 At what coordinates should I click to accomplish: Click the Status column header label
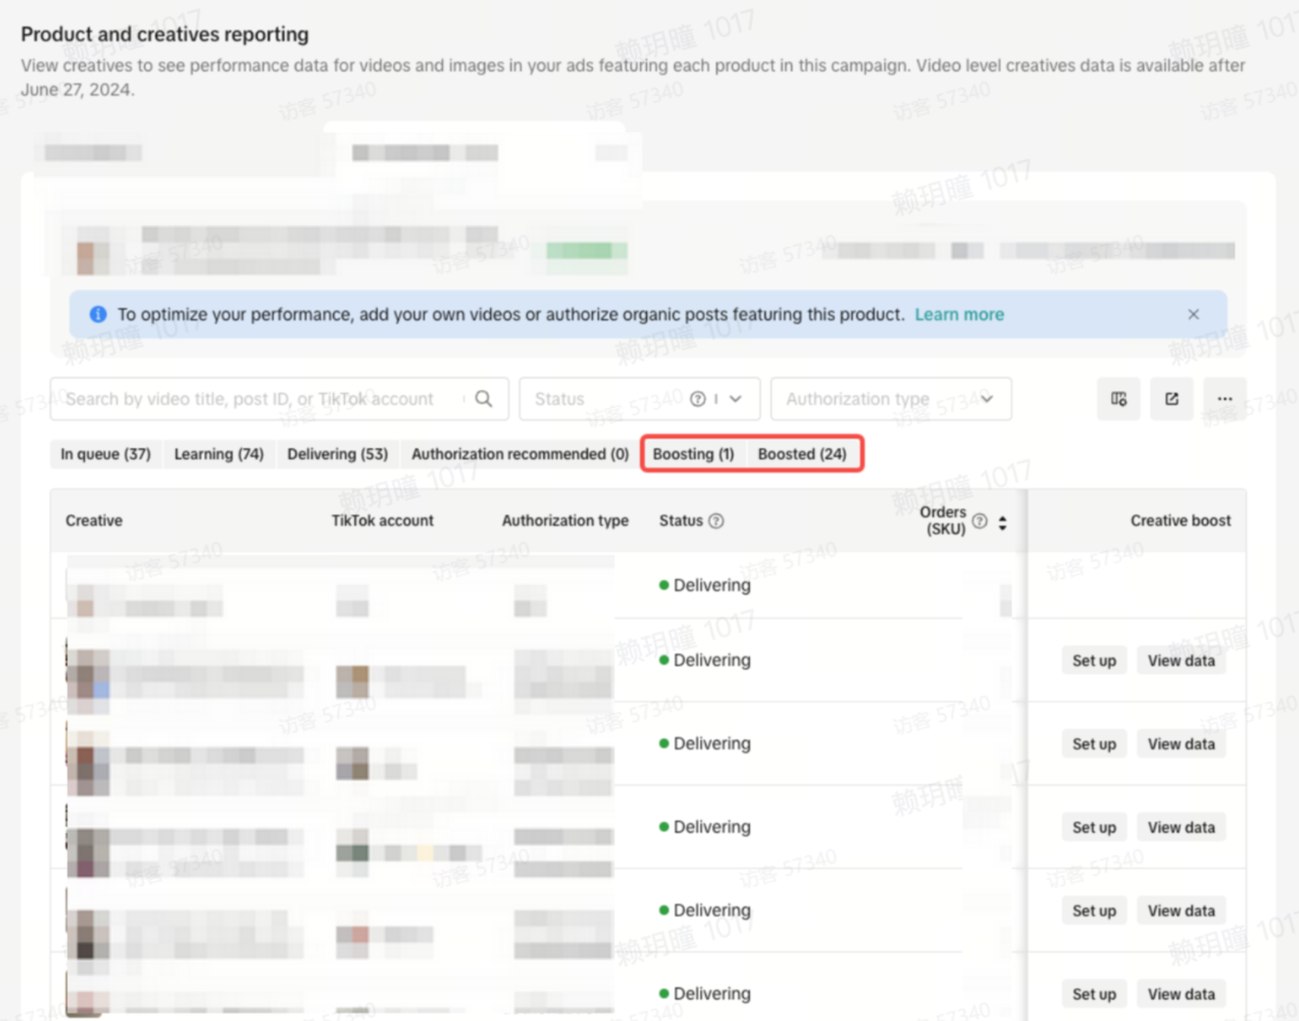681,521
